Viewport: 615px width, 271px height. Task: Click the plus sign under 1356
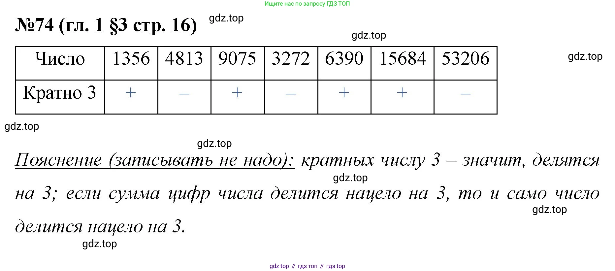(x=131, y=93)
